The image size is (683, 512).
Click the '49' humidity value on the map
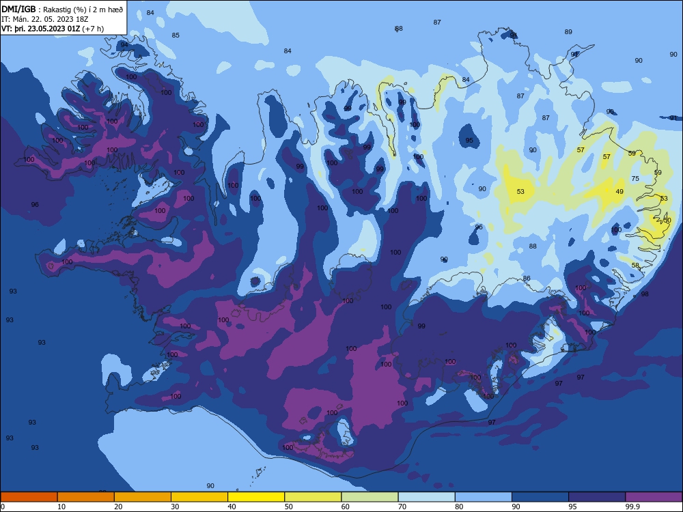tap(619, 192)
